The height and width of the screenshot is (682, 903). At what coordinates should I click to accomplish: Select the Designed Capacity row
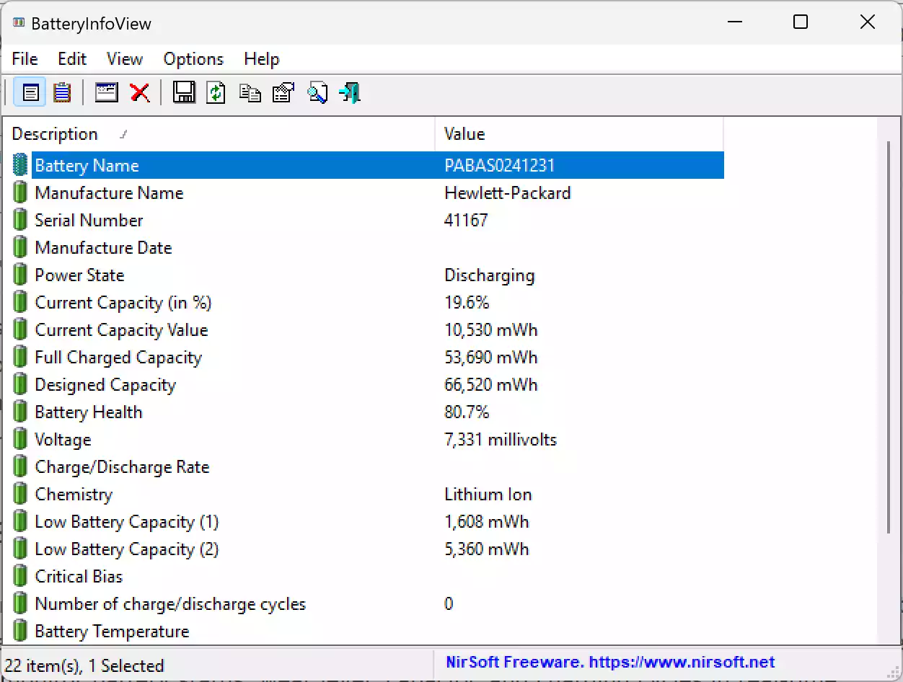point(216,384)
